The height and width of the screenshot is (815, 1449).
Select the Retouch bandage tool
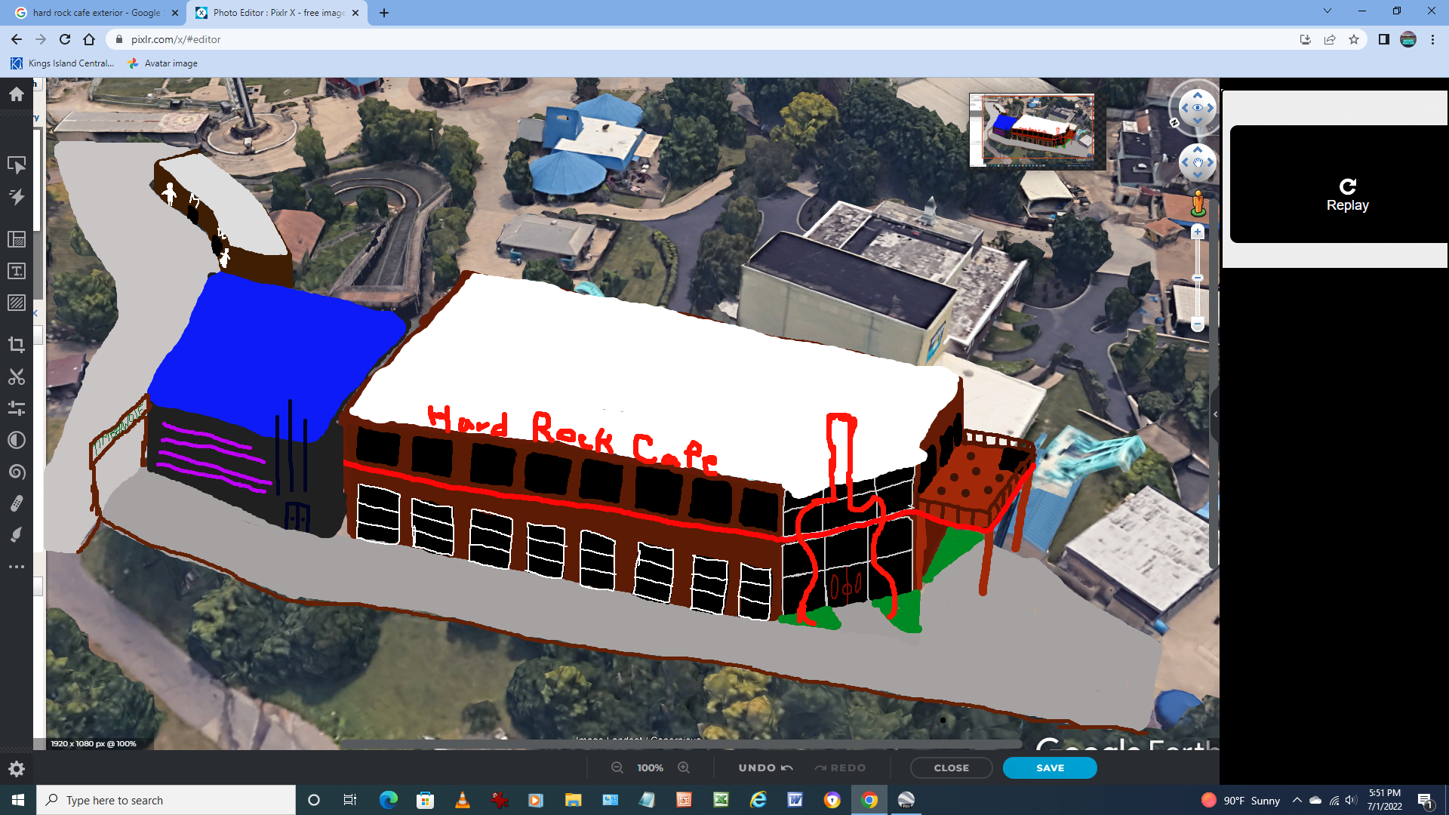[17, 503]
